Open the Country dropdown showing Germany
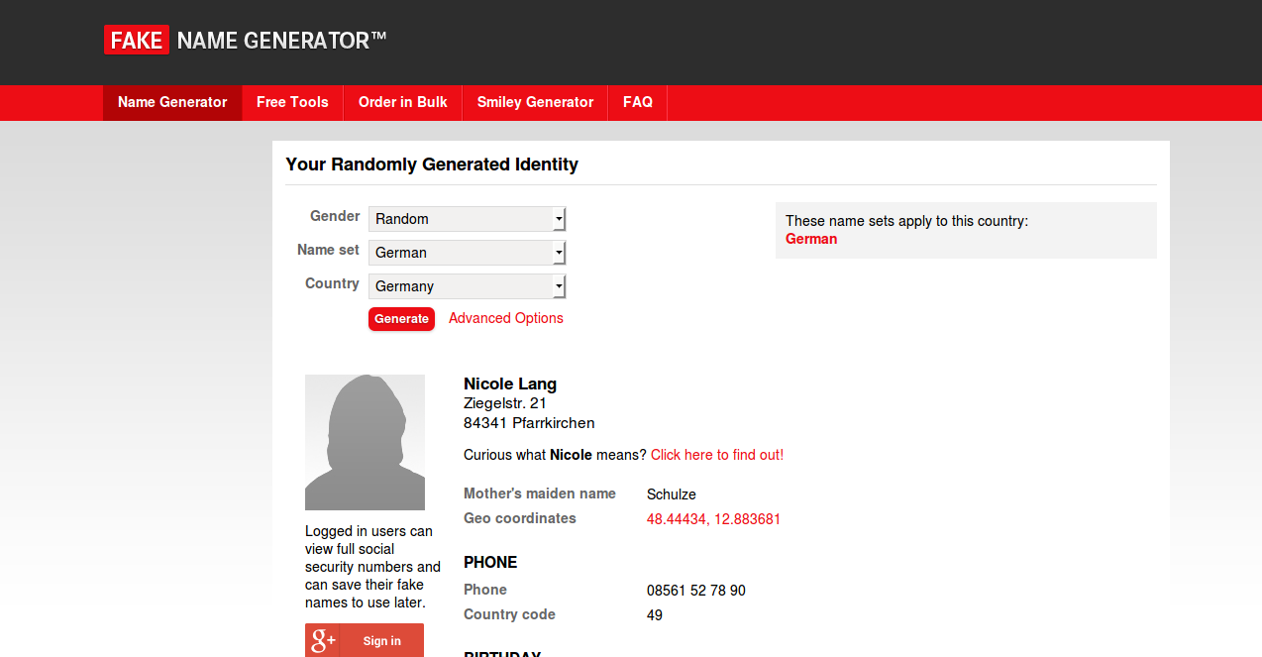1262x657 pixels. tap(467, 286)
